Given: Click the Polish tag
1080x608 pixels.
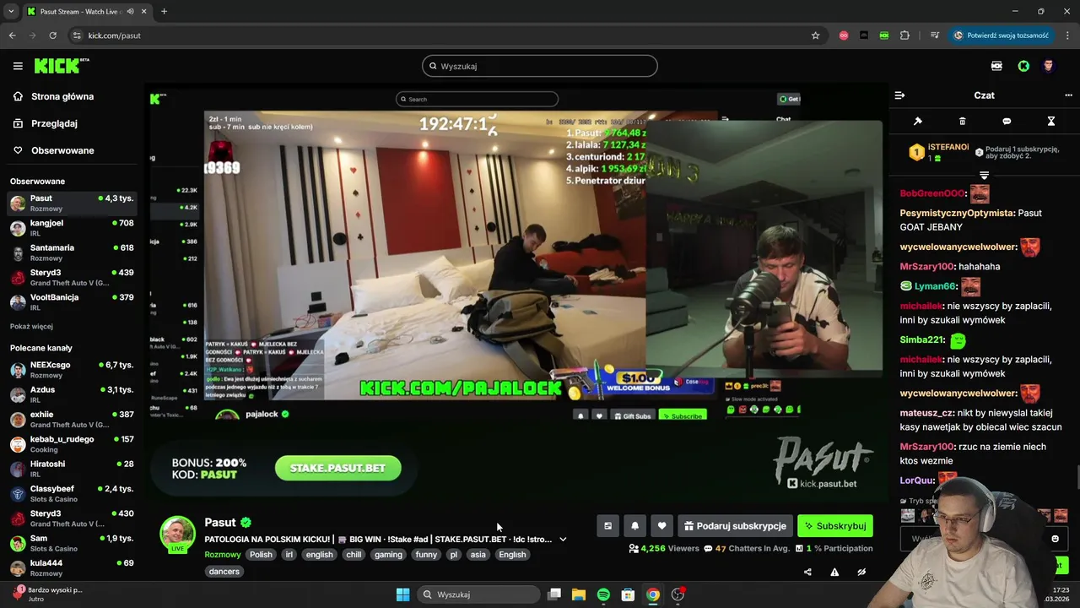Looking at the screenshot, I should click(x=261, y=555).
